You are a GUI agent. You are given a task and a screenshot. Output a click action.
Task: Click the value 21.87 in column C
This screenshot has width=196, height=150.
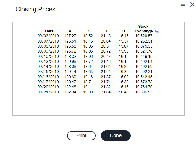(x=106, y=77)
